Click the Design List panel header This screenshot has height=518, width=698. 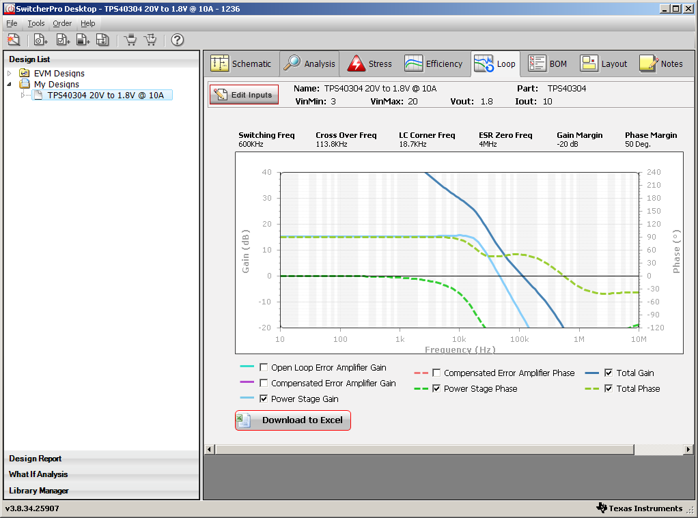point(102,59)
